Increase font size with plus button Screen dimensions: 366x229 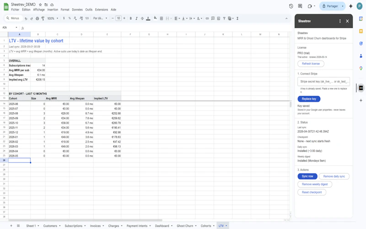point(124,18)
